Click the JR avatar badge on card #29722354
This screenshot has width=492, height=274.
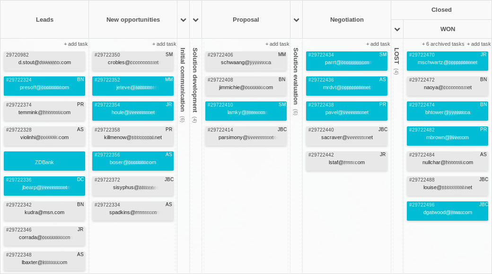pyautogui.click(x=168, y=105)
